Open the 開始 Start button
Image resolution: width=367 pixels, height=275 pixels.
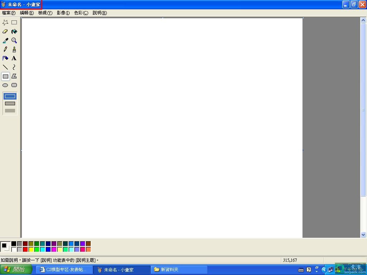(x=15, y=270)
